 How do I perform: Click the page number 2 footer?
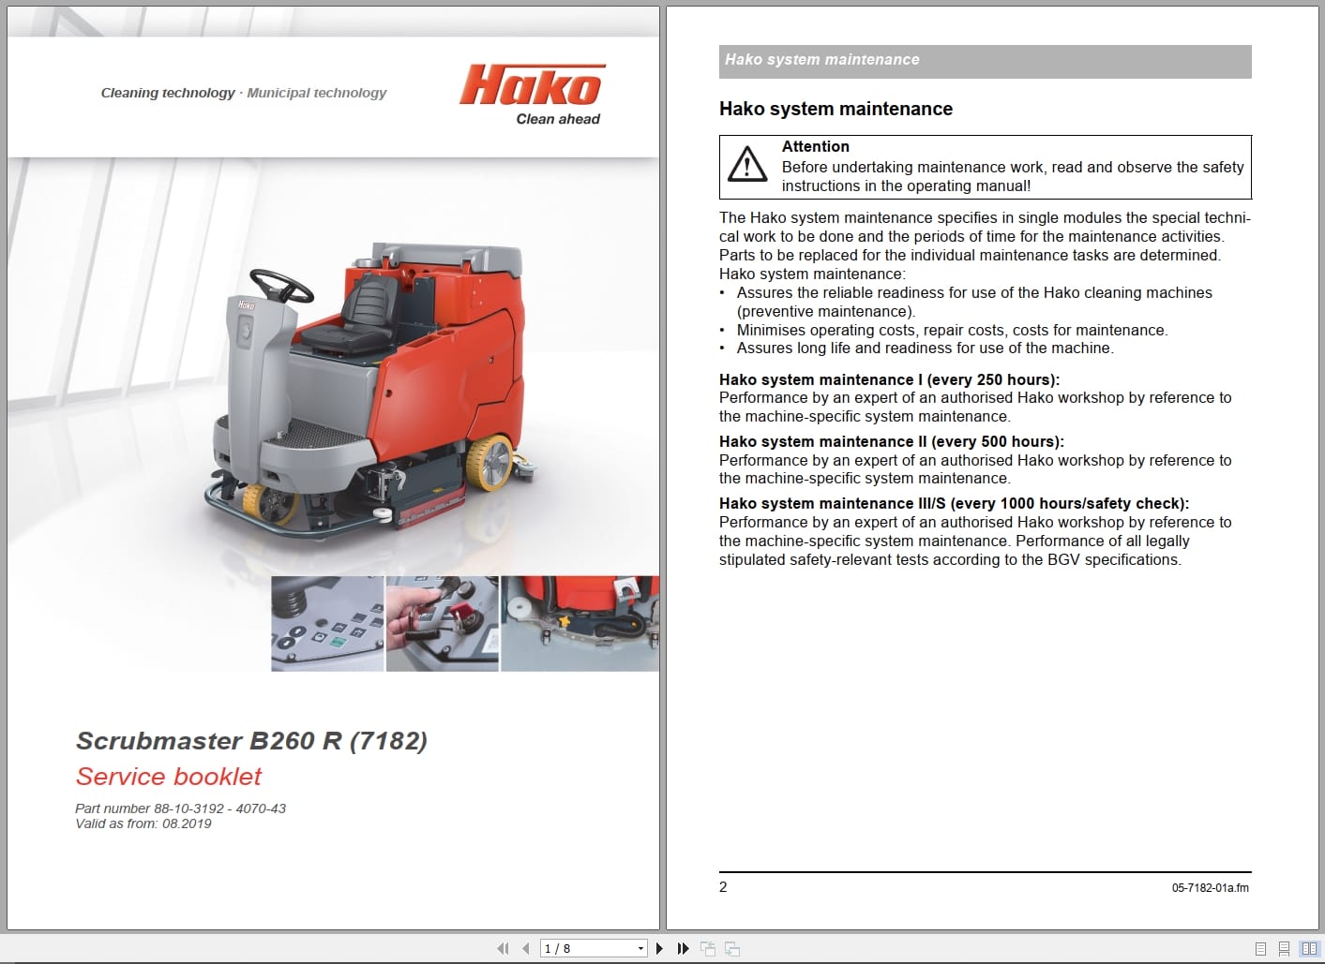coord(723,886)
